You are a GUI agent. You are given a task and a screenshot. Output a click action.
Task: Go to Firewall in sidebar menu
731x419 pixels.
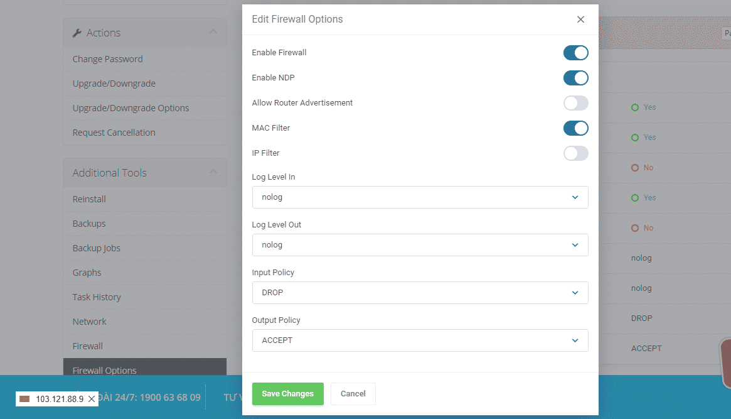click(x=88, y=346)
